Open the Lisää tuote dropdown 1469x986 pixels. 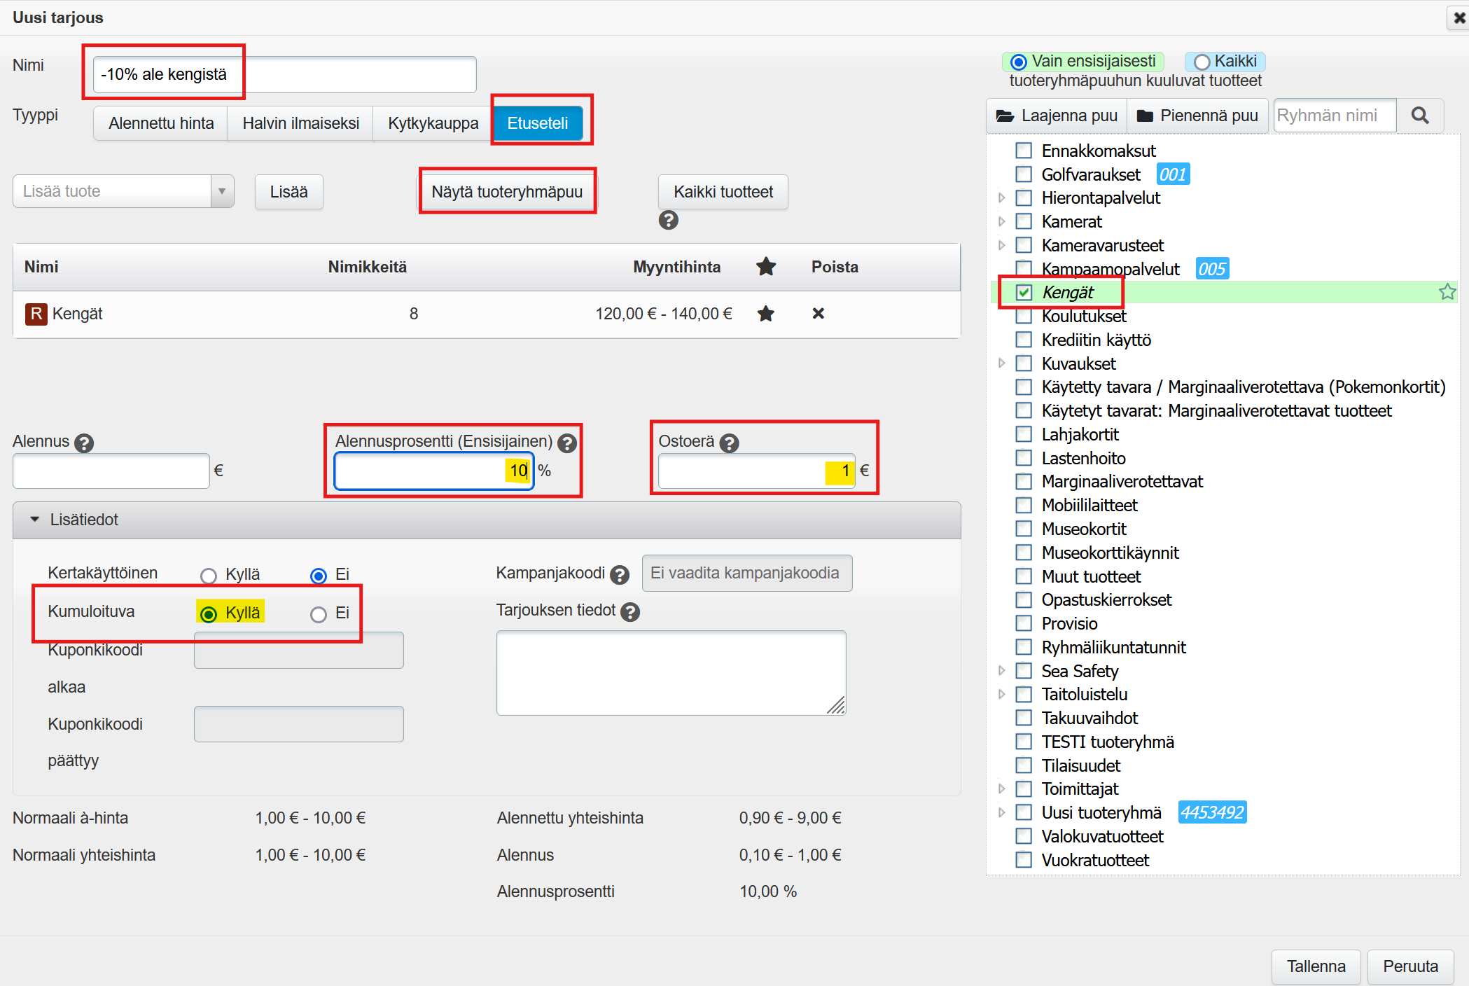221,191
